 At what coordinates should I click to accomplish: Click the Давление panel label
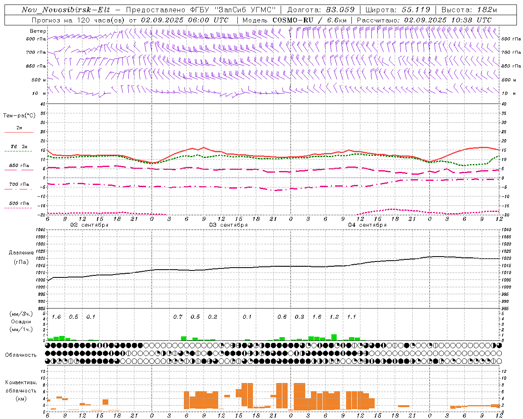pyautogui.click(x=21, y=253)
